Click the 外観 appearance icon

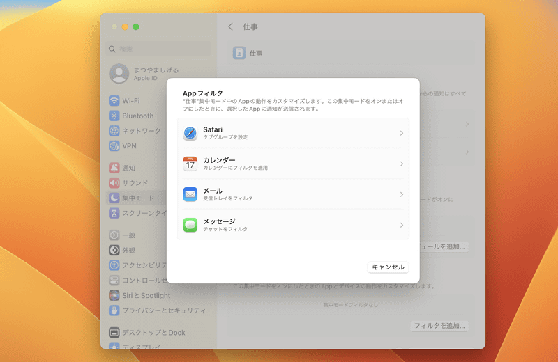coord(114,250)
